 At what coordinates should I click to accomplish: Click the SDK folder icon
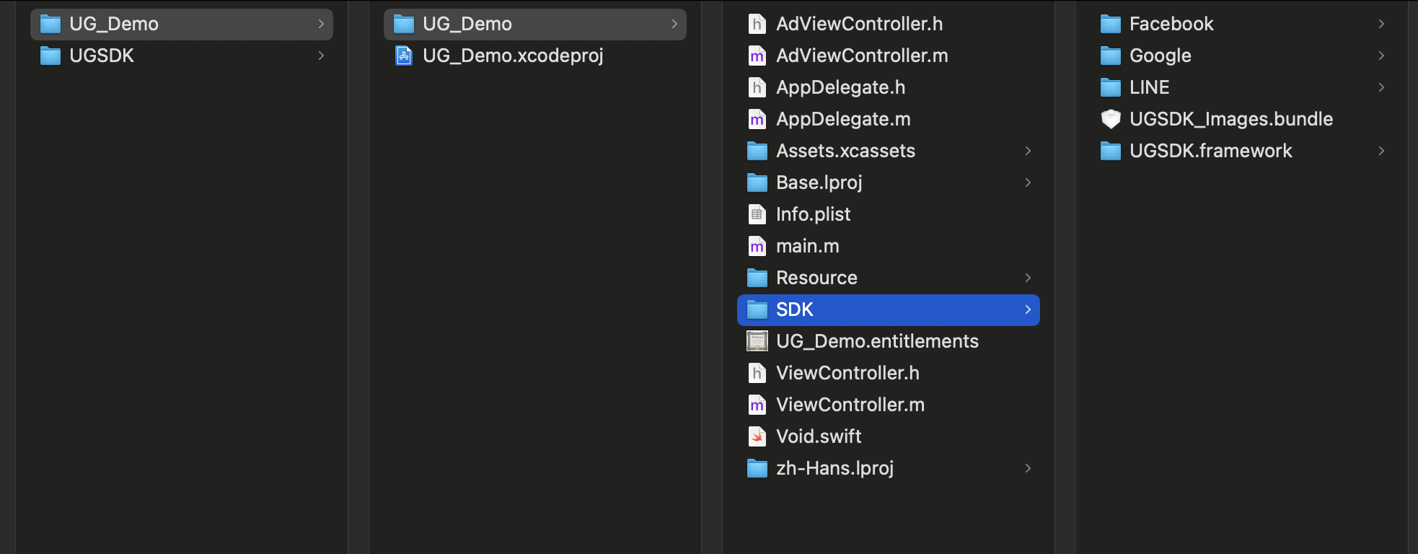pos(757,310)
